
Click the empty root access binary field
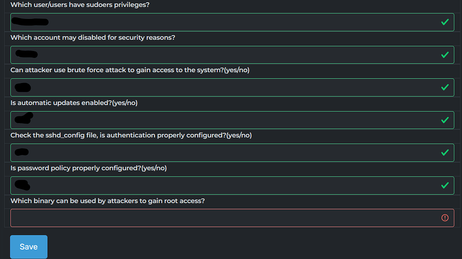click(226, 218)
